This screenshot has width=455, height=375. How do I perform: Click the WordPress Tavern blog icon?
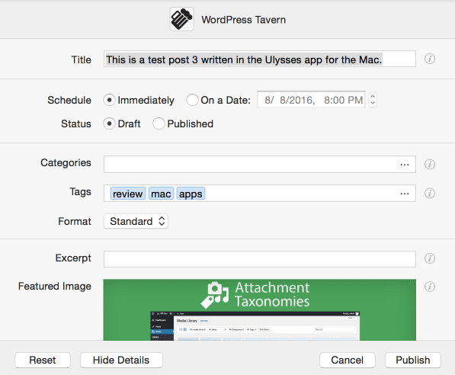pos(181,20)
